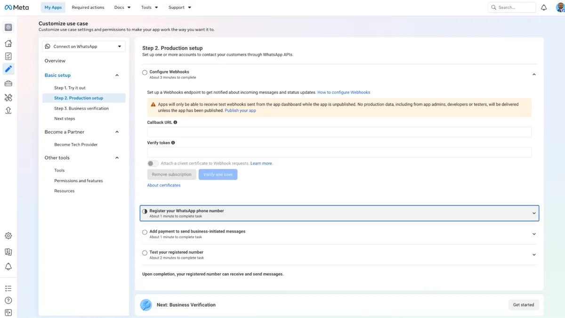The image size is (565, 318).
Task: Click the publish (upload) sidebar icon
Action: (8, 110)
